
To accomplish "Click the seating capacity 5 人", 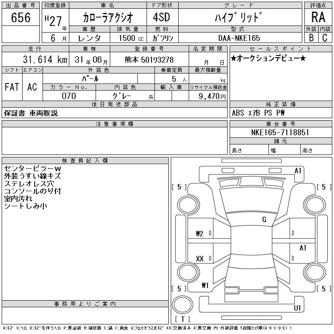I will click(x=179, y=79).
